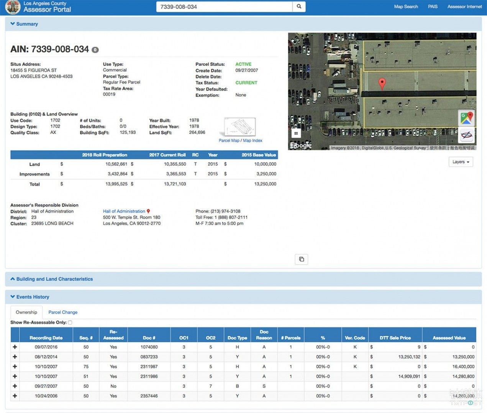This screenshot has height=413, width=487.
Task: Click the parcel map thumbnail image
Action: 240,127
